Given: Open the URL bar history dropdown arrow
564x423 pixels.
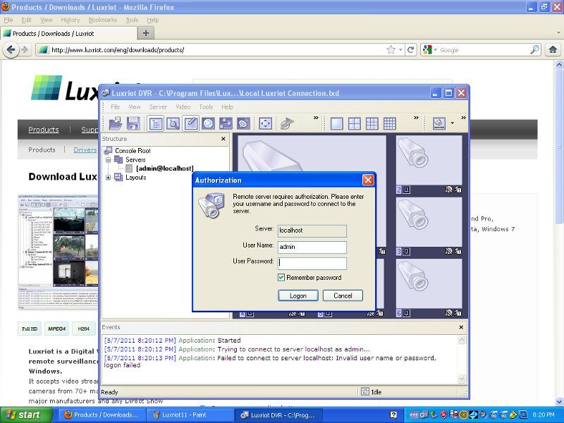Looking at the screenshot, I should coord(400,49).
